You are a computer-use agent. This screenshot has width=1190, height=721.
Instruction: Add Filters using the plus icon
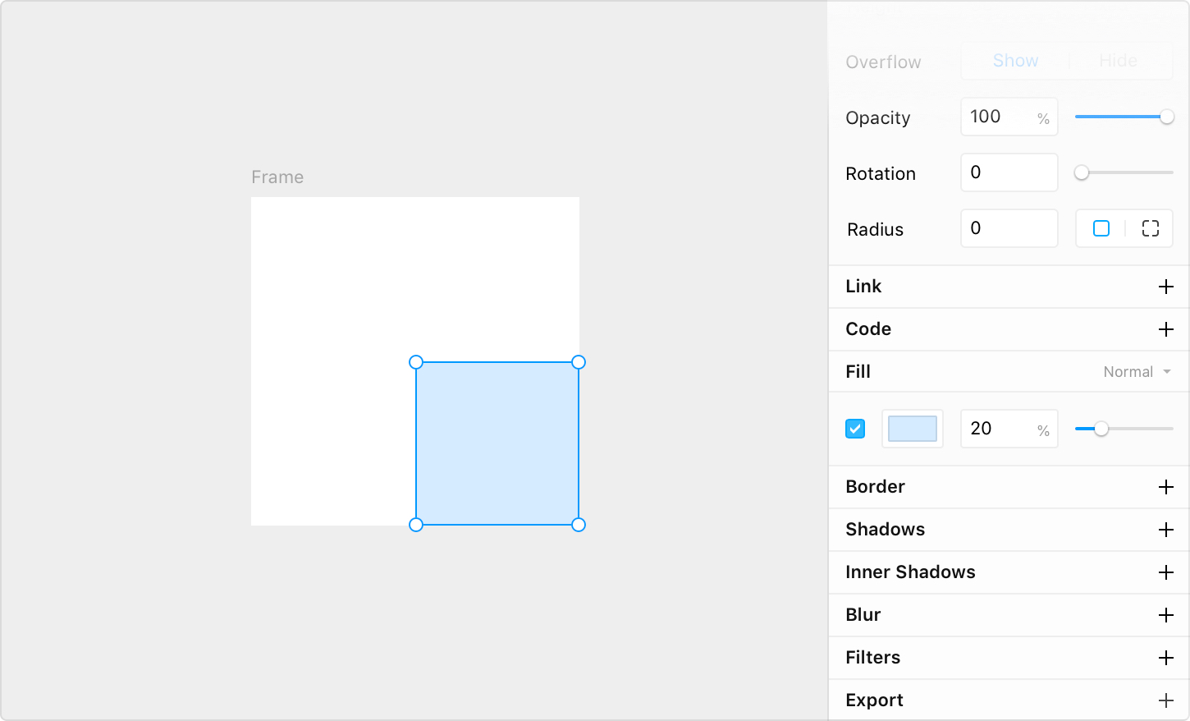(x=1165, y=658)
